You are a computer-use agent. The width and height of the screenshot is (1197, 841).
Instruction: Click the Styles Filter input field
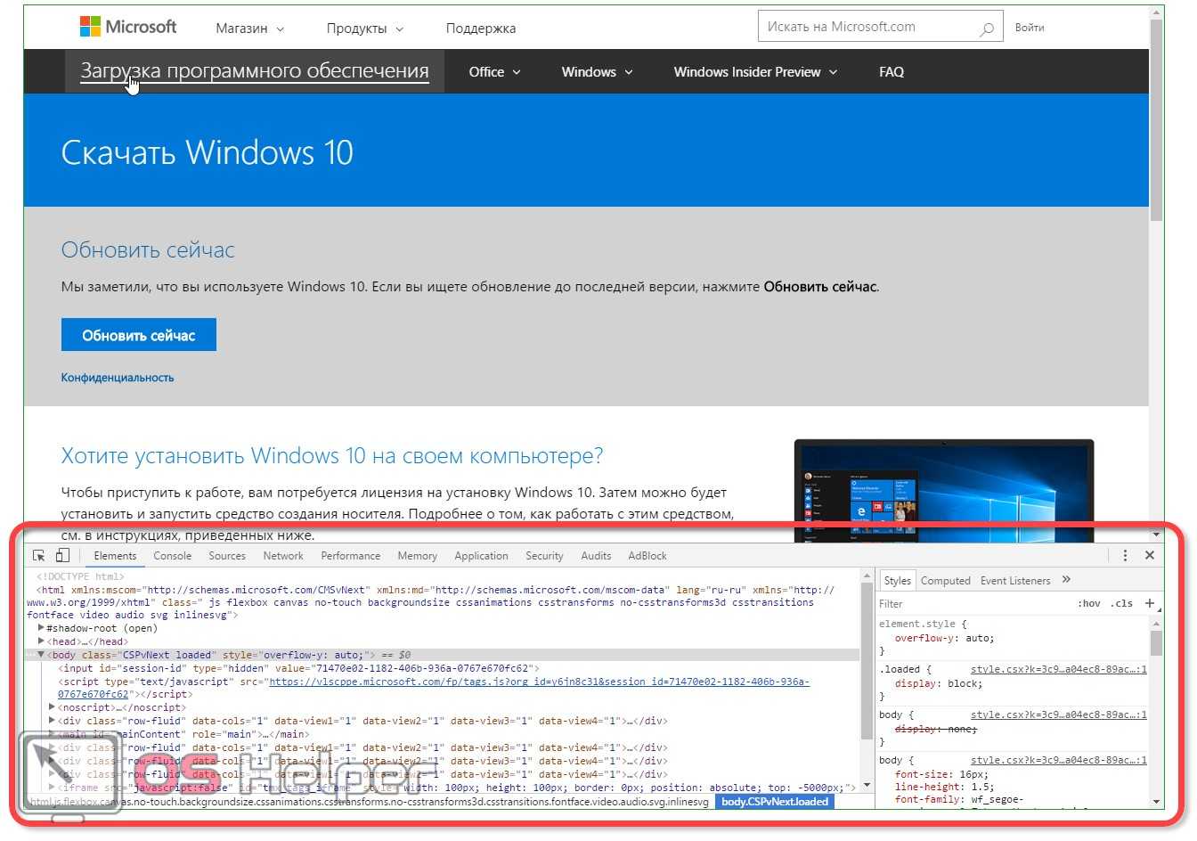[971, 604]
